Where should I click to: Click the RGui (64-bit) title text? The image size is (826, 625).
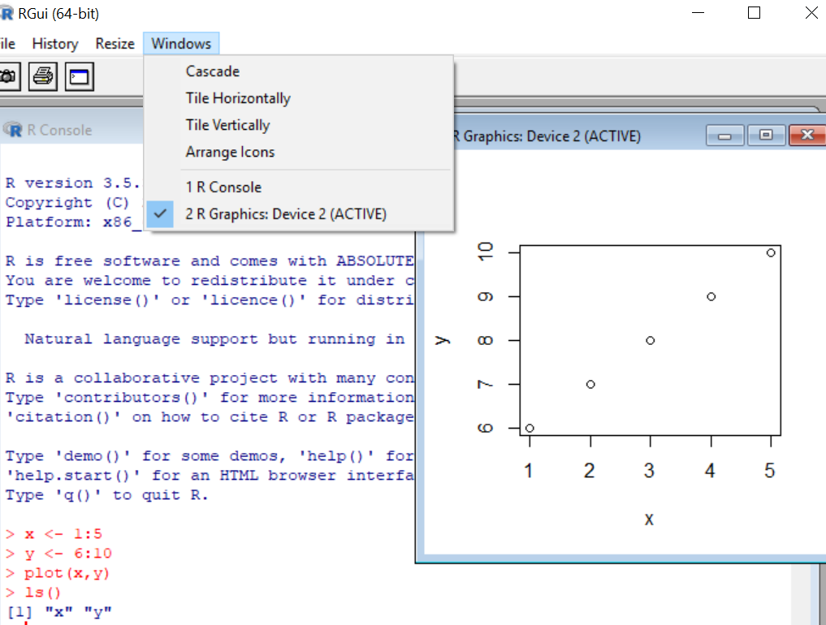58,13
